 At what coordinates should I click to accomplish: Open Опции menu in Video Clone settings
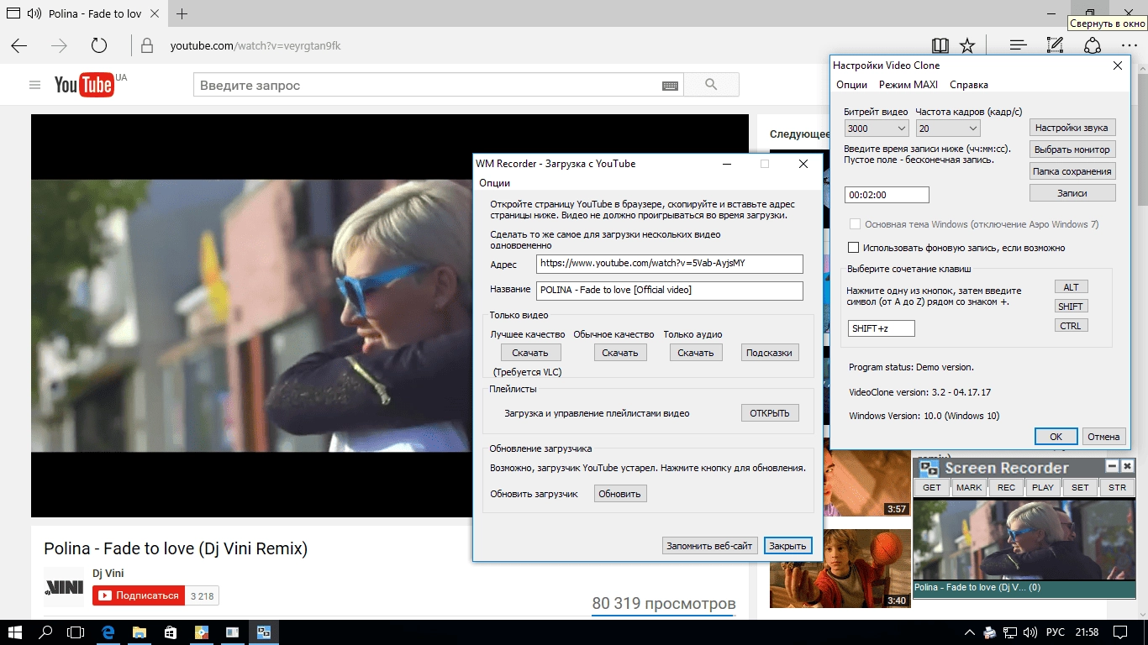point(851,85)
